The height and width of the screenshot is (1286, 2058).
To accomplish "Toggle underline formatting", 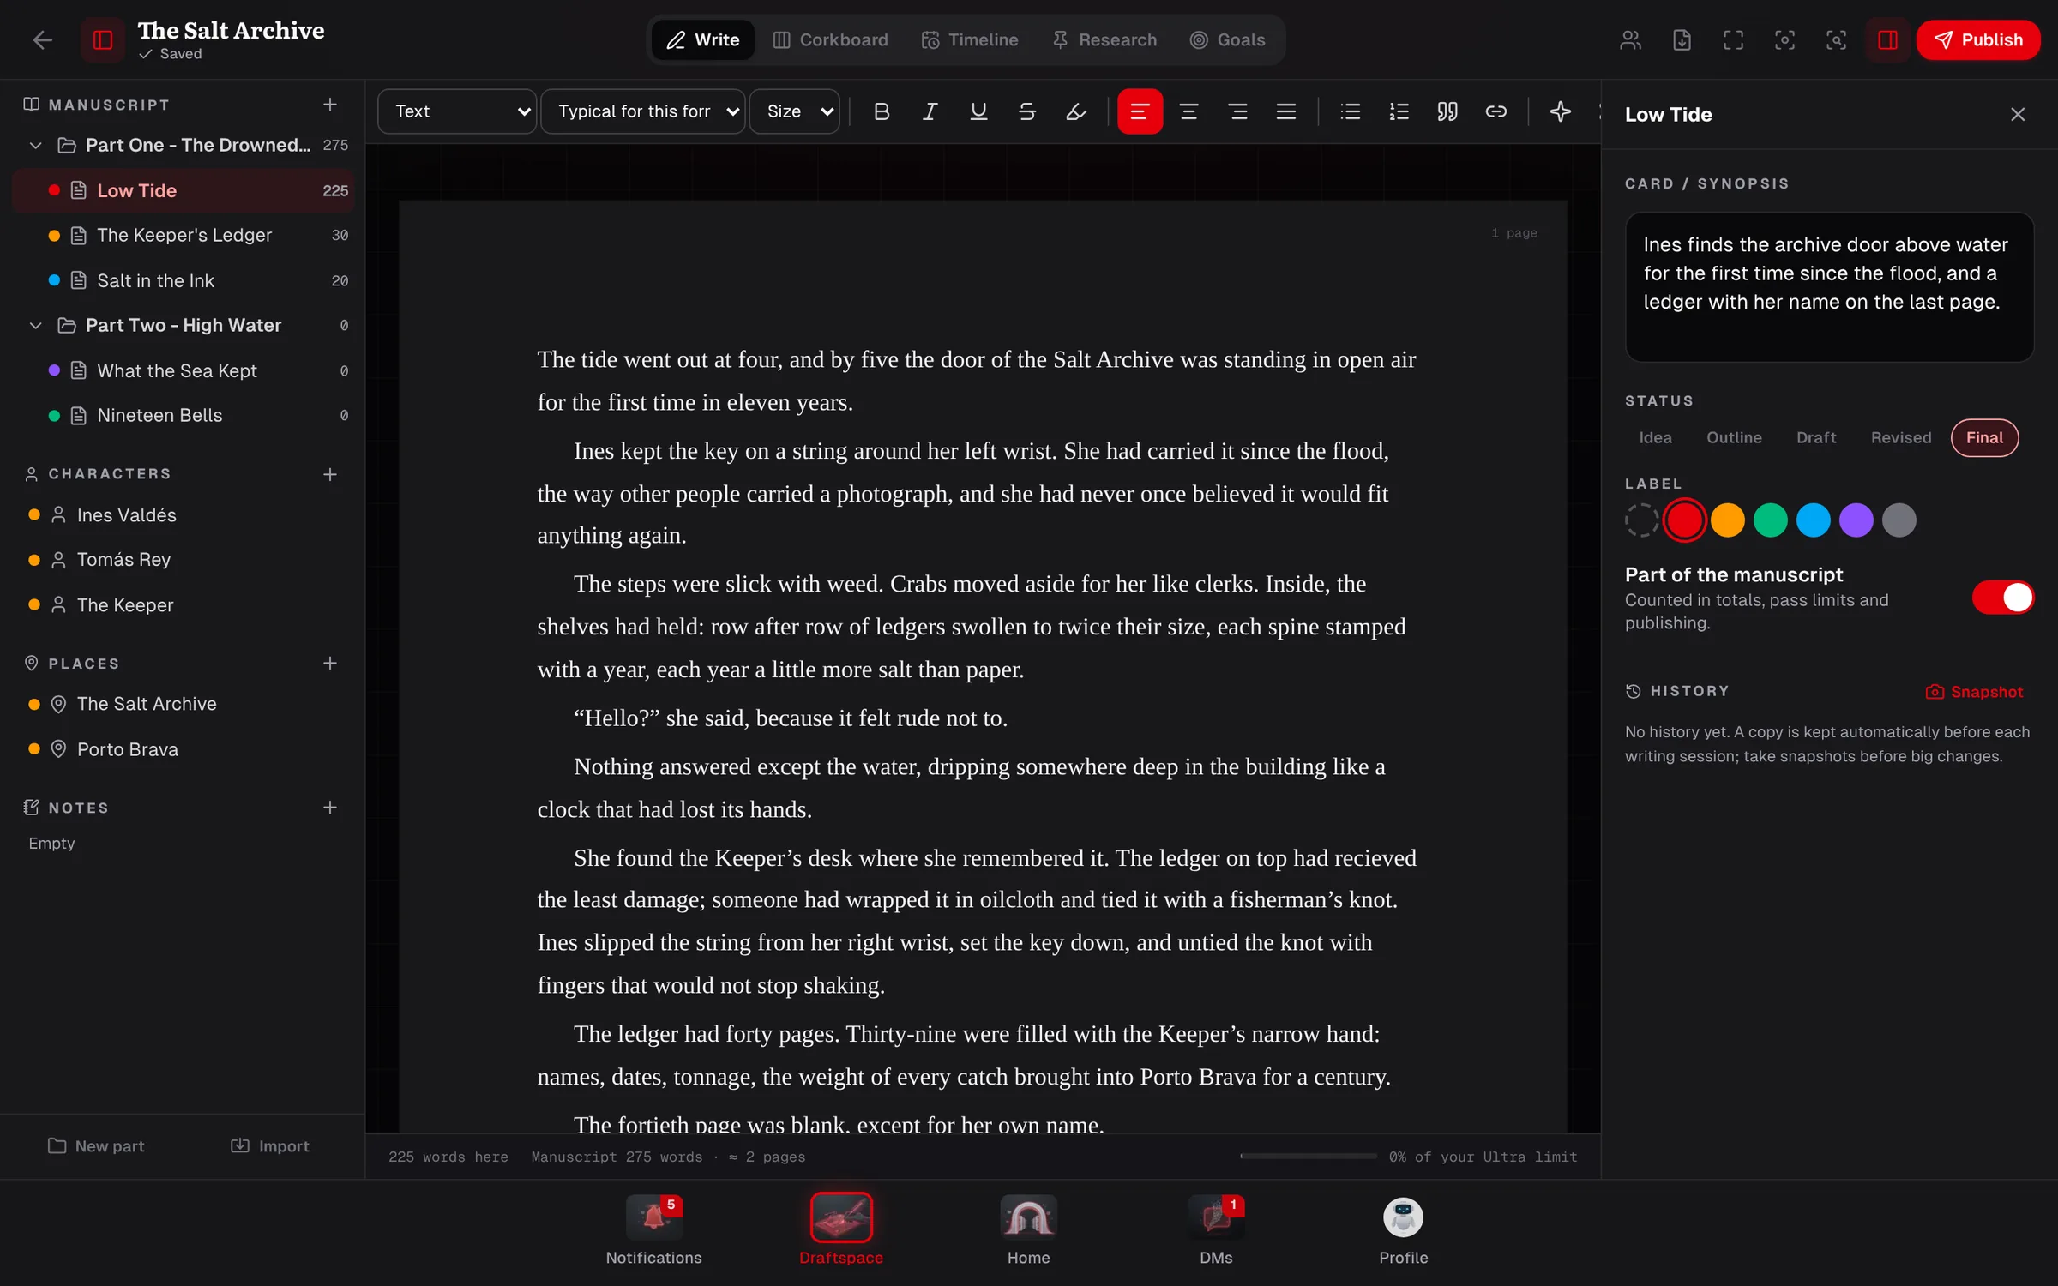I will 978,111.
